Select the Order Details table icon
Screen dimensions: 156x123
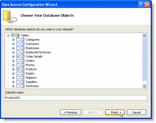pos(22,56)
